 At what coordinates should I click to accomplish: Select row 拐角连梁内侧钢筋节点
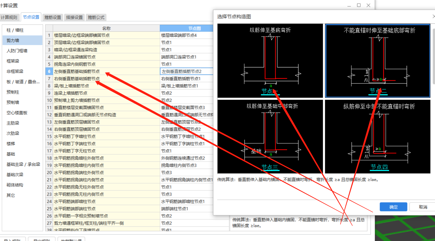tap(106, 64)
